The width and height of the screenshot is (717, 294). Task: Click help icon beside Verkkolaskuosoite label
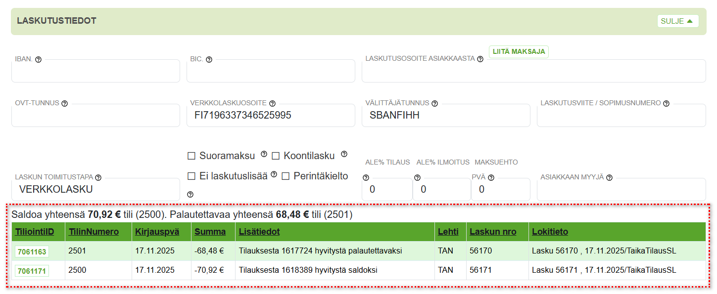point(272,103)
